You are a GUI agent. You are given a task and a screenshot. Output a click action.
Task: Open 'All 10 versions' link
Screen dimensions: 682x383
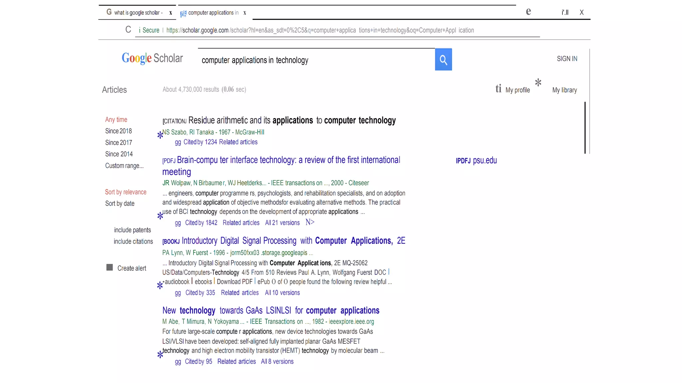click(x=282, y=293)
